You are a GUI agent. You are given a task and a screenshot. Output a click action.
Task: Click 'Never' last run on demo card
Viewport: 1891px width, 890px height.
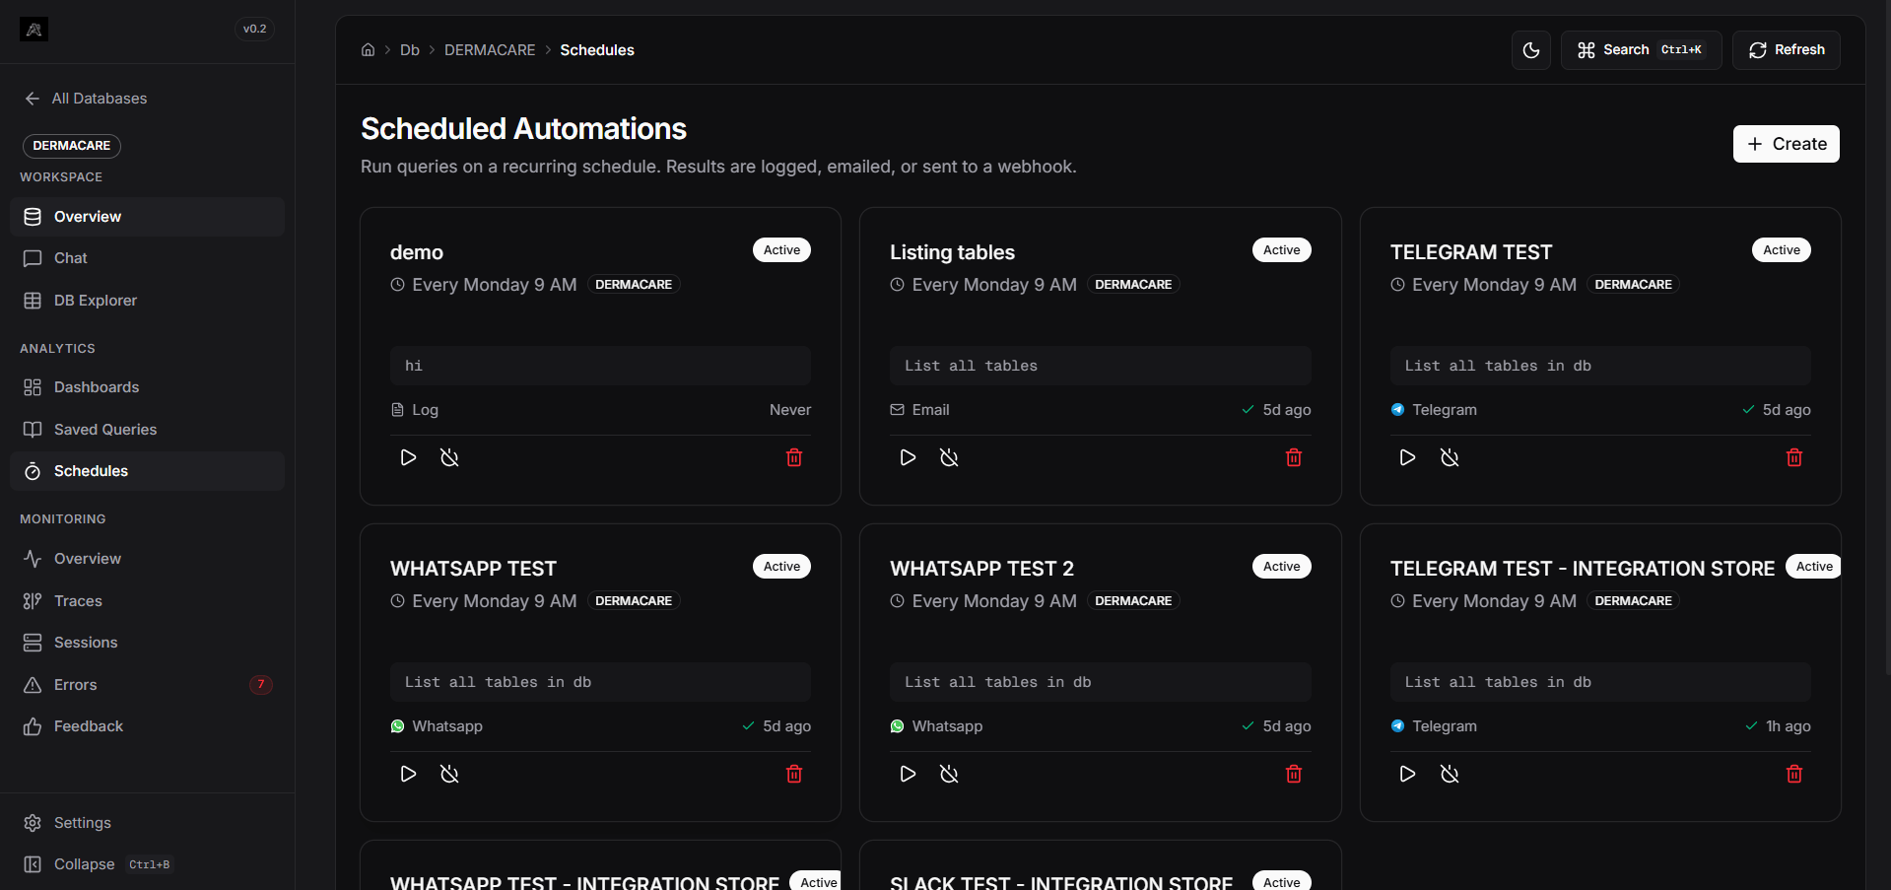point(790,410)
